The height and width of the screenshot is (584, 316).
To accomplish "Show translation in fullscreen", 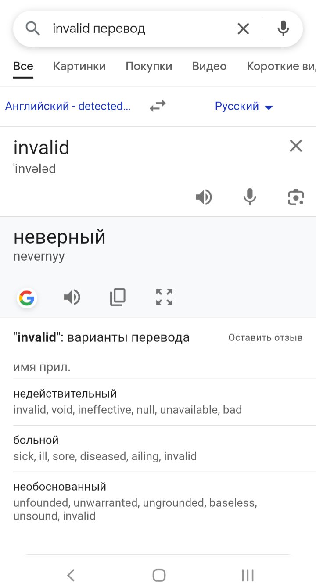I will [x=164, y=297].
